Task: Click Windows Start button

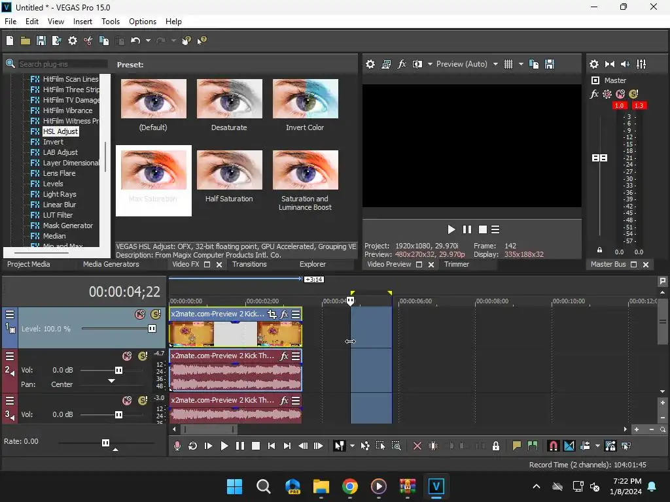Action: click(234, 486)
